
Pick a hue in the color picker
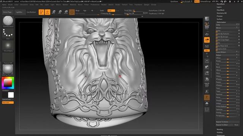point(8,83)
